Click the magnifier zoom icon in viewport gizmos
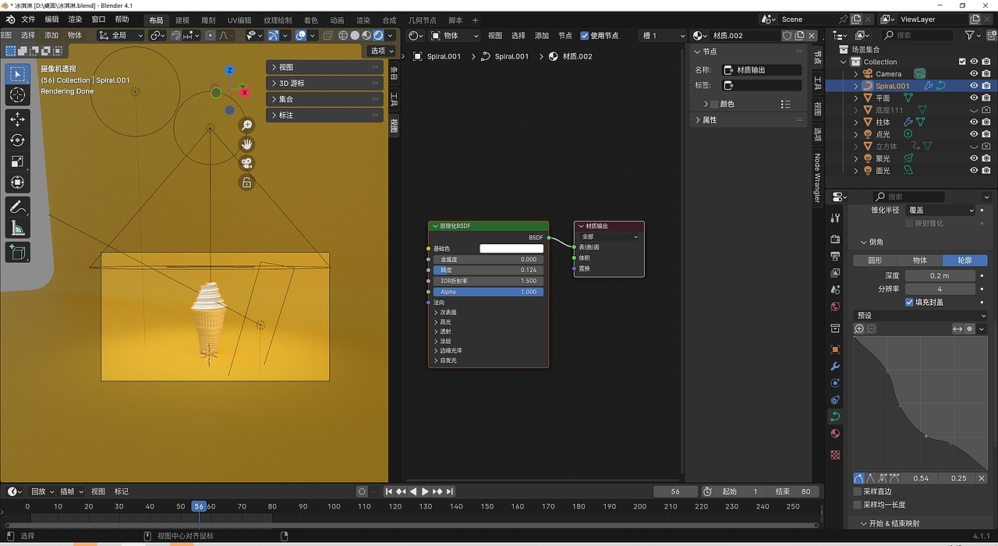 tap(246, 124)
